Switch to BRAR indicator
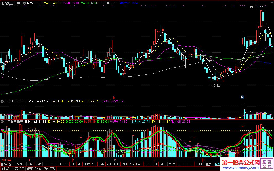The image size is (274, 171). tap(64, 164)
